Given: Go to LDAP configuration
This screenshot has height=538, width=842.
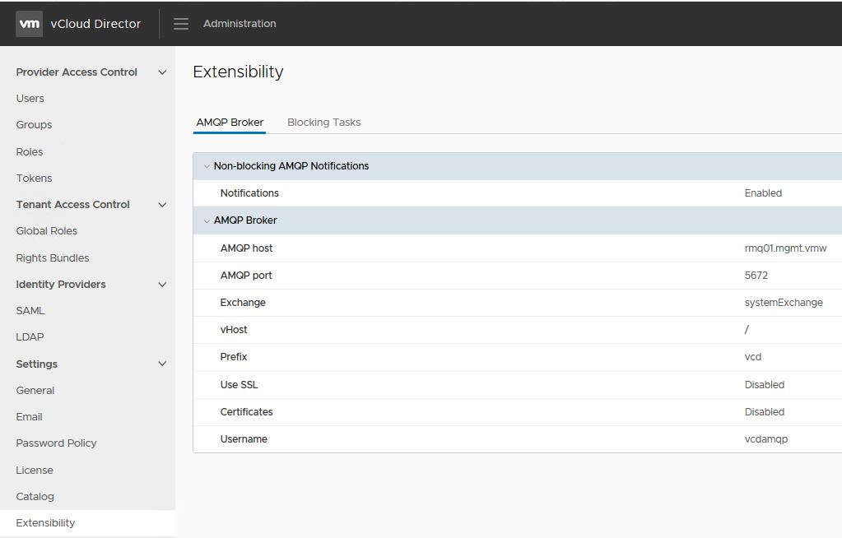Looking at the screenshot, I should [30, 337].
